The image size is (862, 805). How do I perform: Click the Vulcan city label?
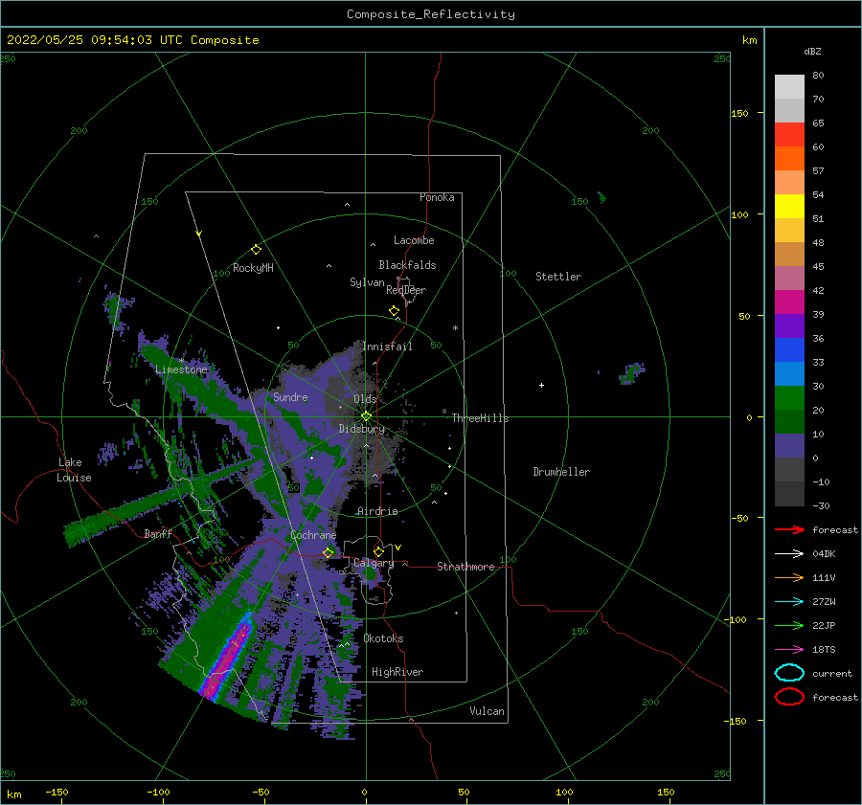click(x=487, y=711)
